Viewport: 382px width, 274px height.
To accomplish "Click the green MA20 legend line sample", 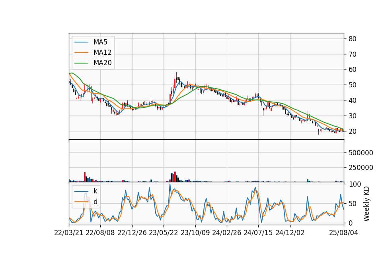I will coord(81,63).
